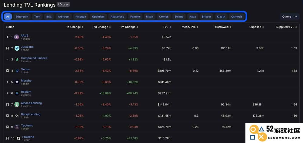Viewport: 303px width, 143px height.
Task: Bookmark the Venus protocol
Action: pyautogui.click(x=7, y=71)
